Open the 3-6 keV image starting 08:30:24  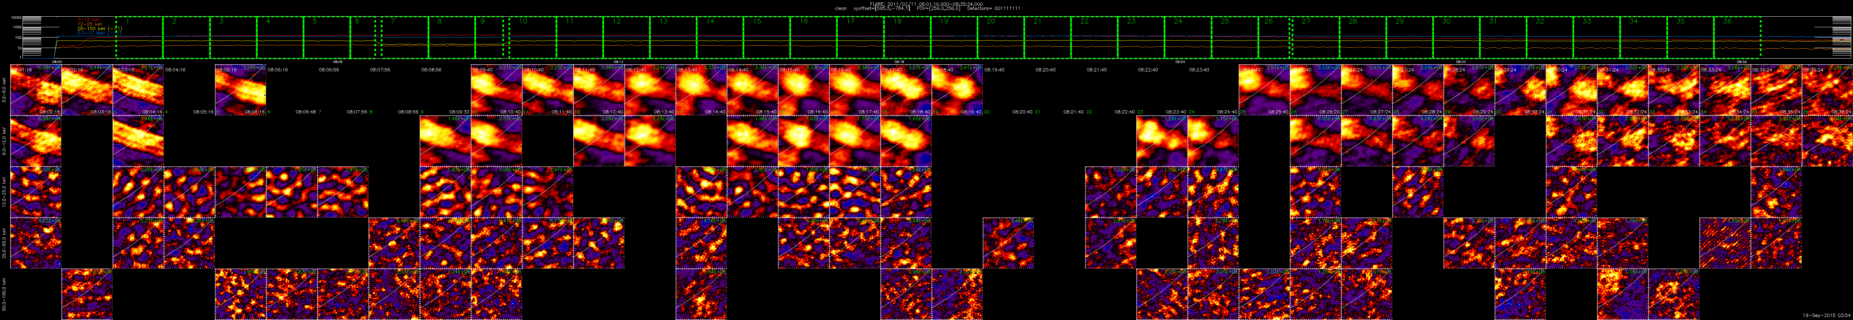pyautogui.click(x=1571, y=90)
